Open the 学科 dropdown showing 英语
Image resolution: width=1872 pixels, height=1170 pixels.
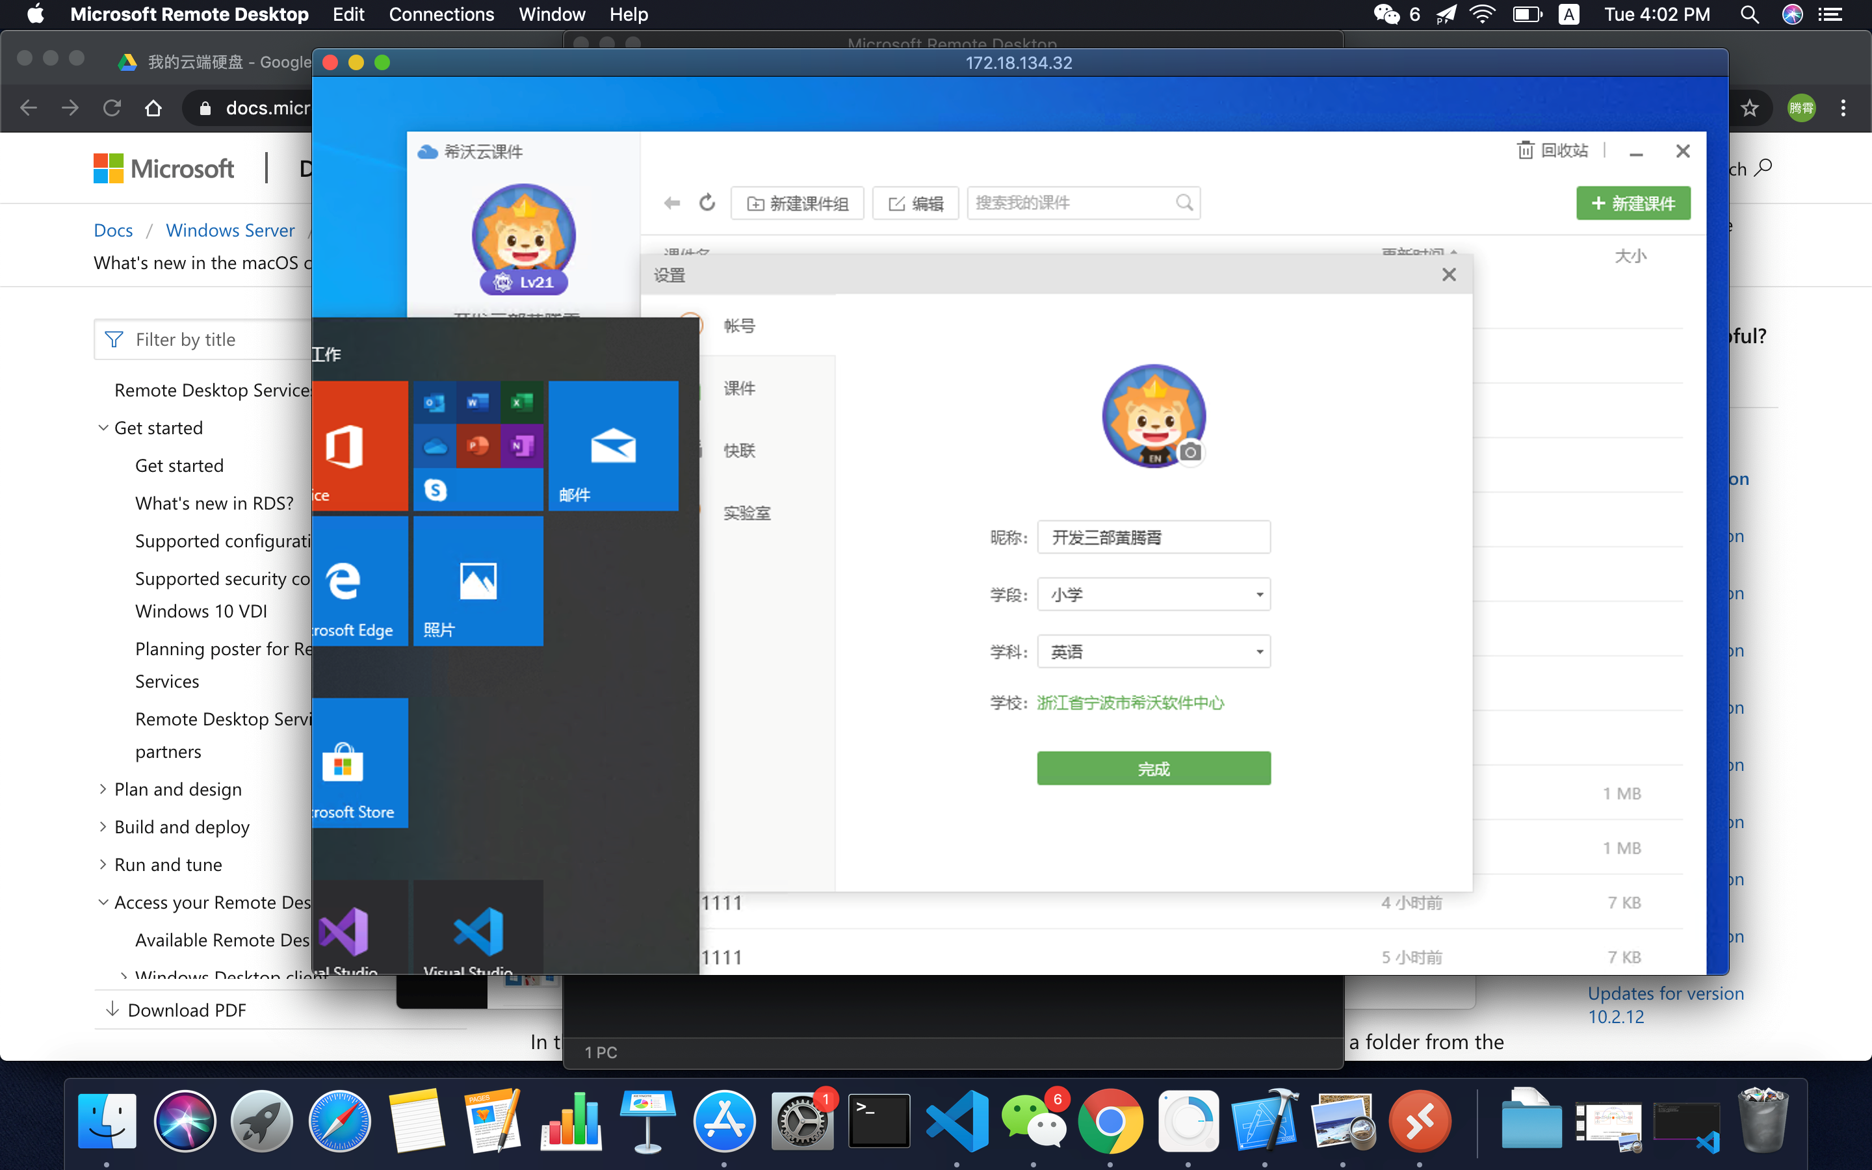click(x=1152, y=651)
